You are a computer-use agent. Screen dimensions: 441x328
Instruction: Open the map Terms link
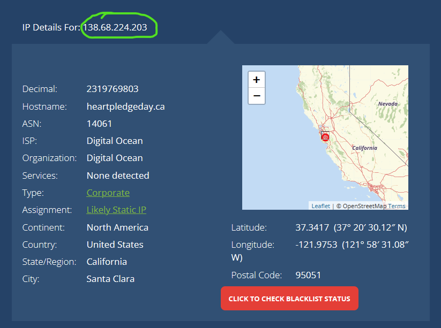pyautogui.click(x=397, y=206)
